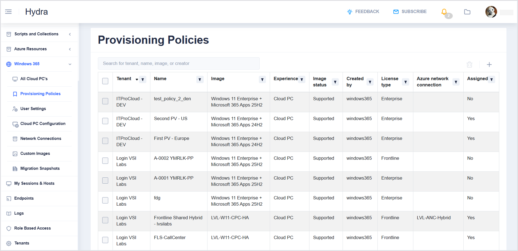Open filter for Azure network connection
Screen dimensions: 518x251
456,82
